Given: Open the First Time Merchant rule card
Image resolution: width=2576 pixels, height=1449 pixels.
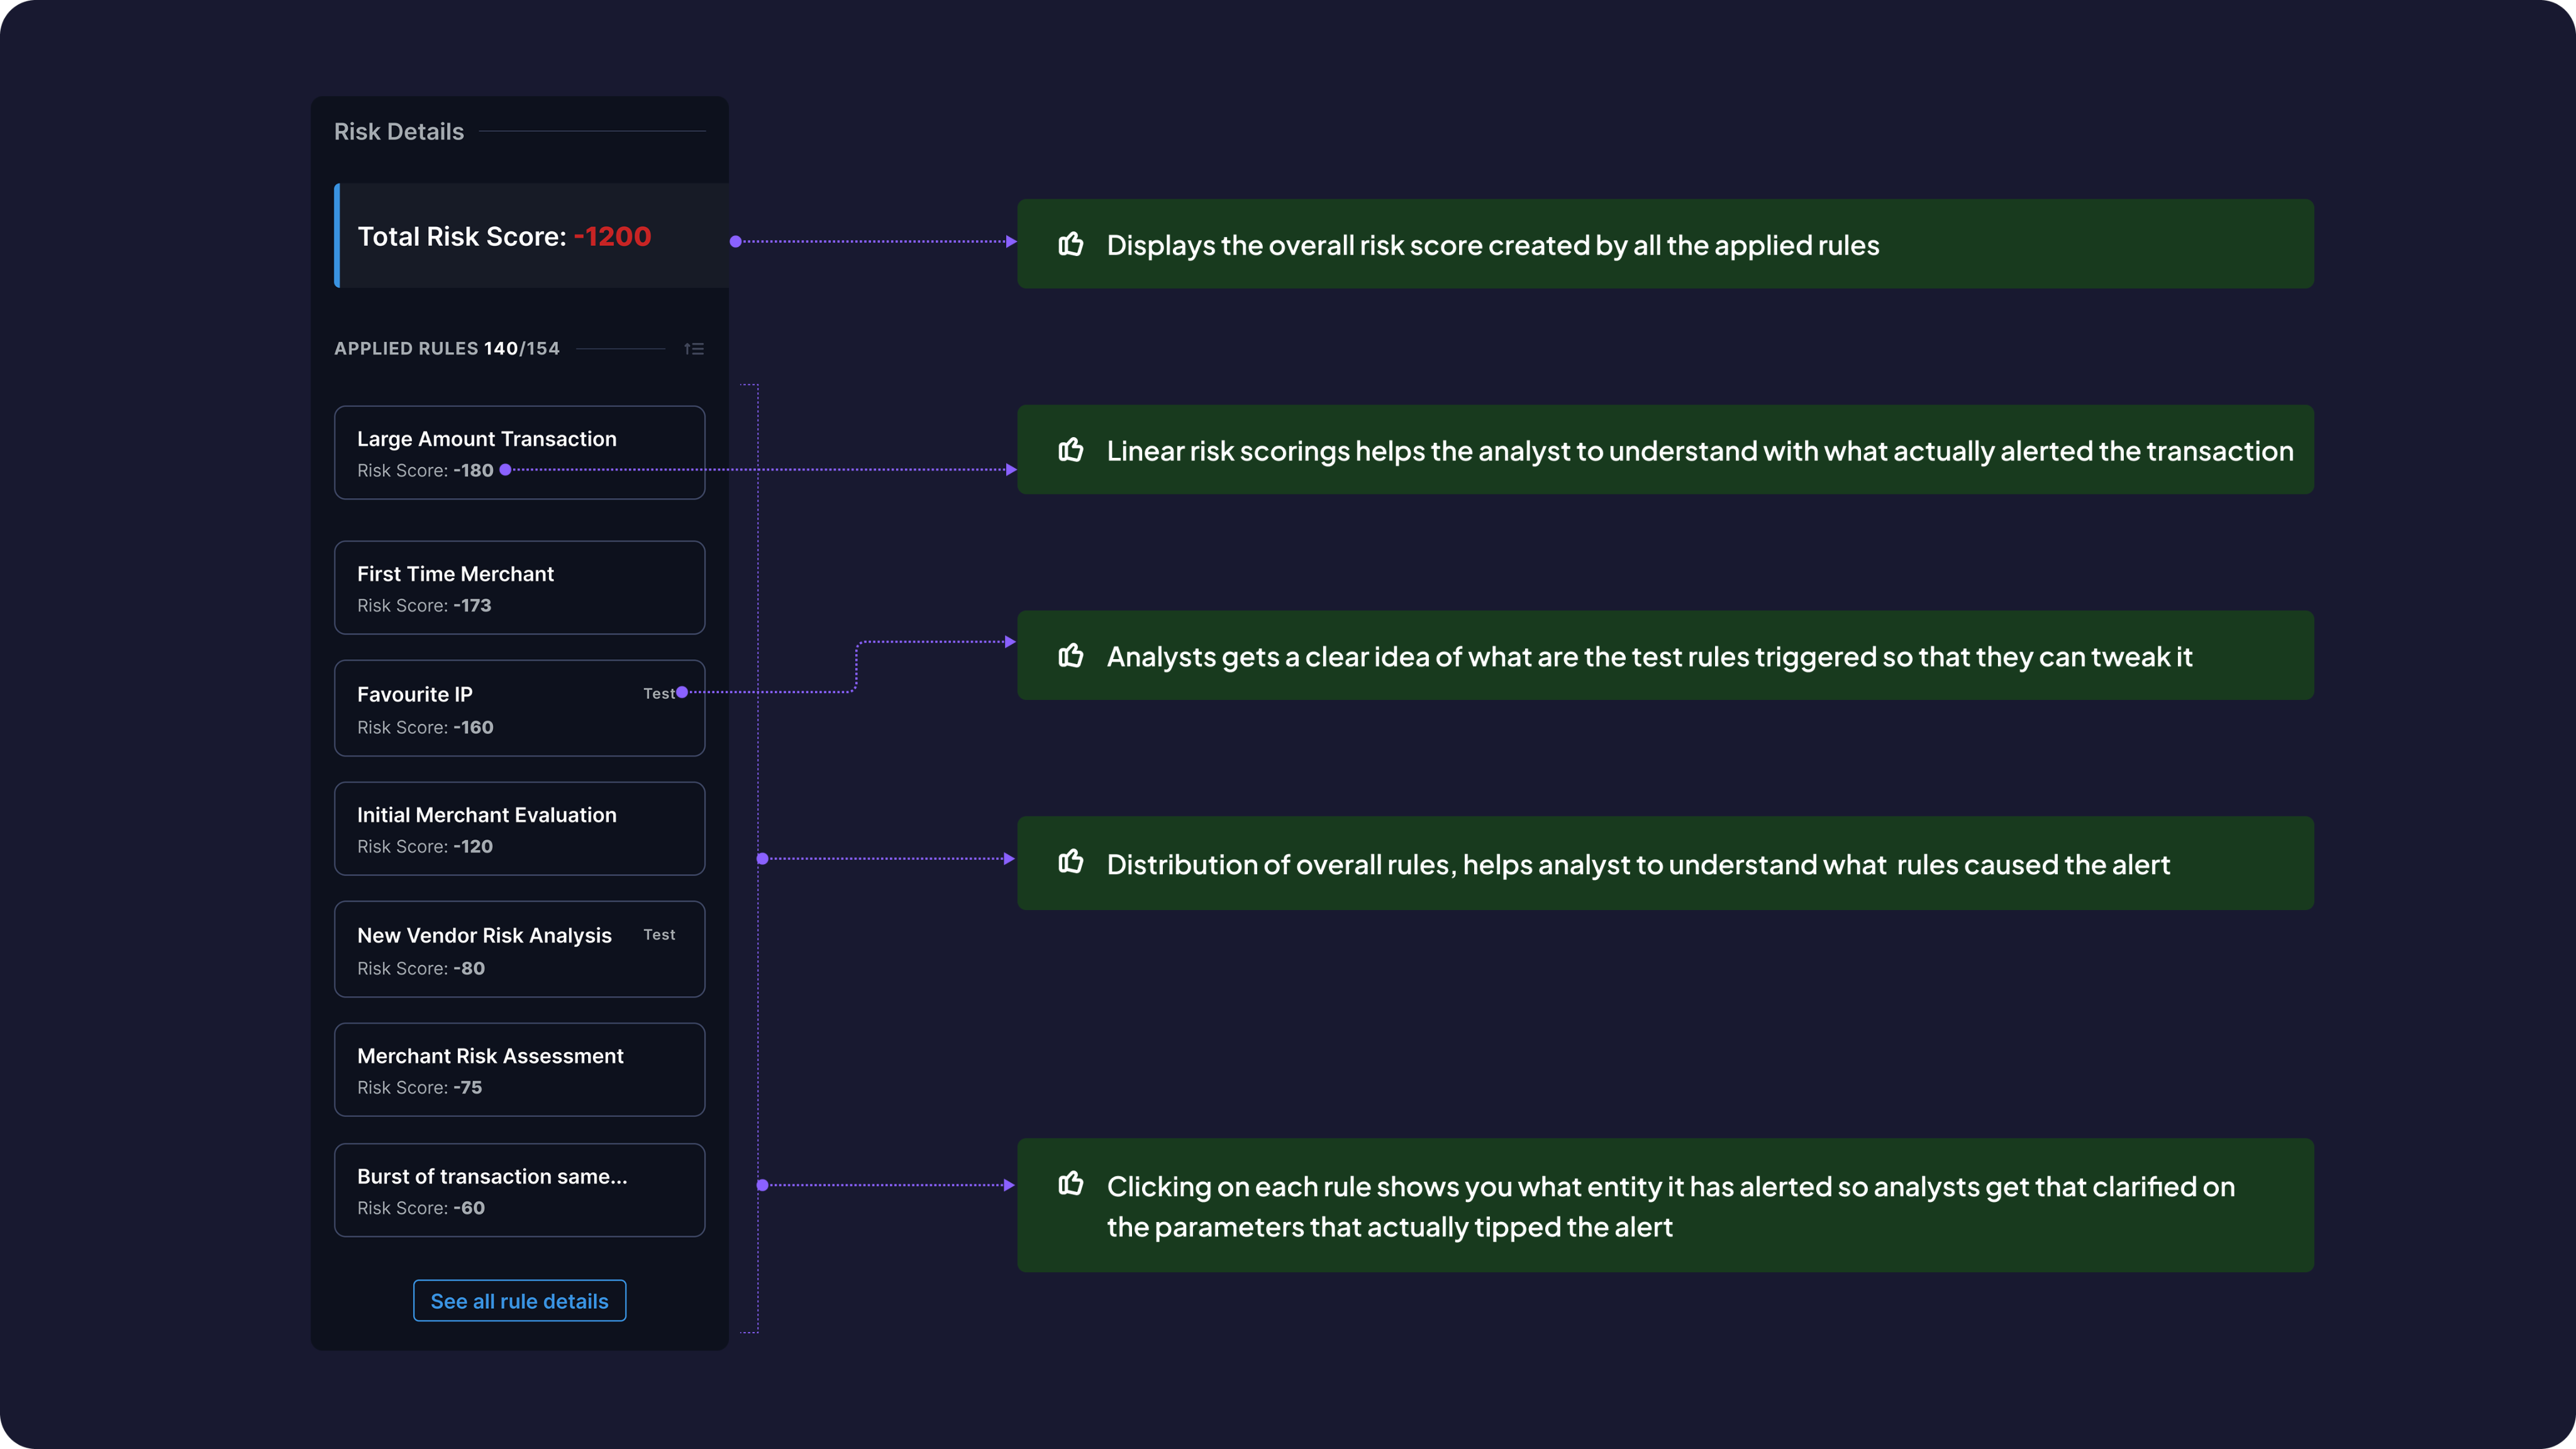Looking at the screenshot, I should [519, 588].
